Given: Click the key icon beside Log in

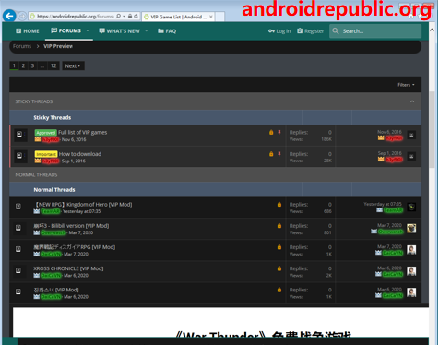Looking at the screenshot, I should (271, 31).
